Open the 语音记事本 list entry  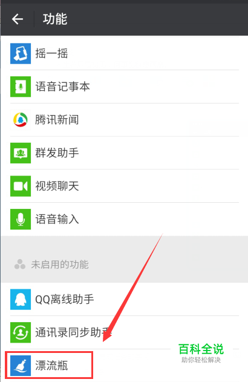[x=125, y=87]
